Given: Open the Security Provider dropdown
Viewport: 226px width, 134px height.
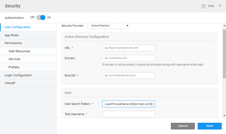Looking at the screenshot, I should tap(109, 26).
